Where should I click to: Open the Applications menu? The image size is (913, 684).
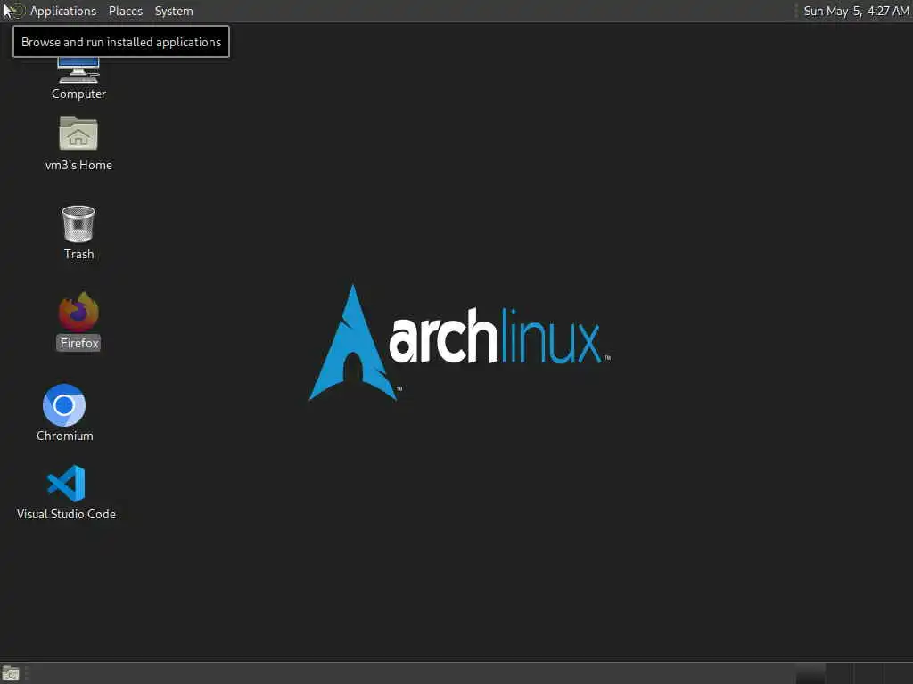coord(63,11)
